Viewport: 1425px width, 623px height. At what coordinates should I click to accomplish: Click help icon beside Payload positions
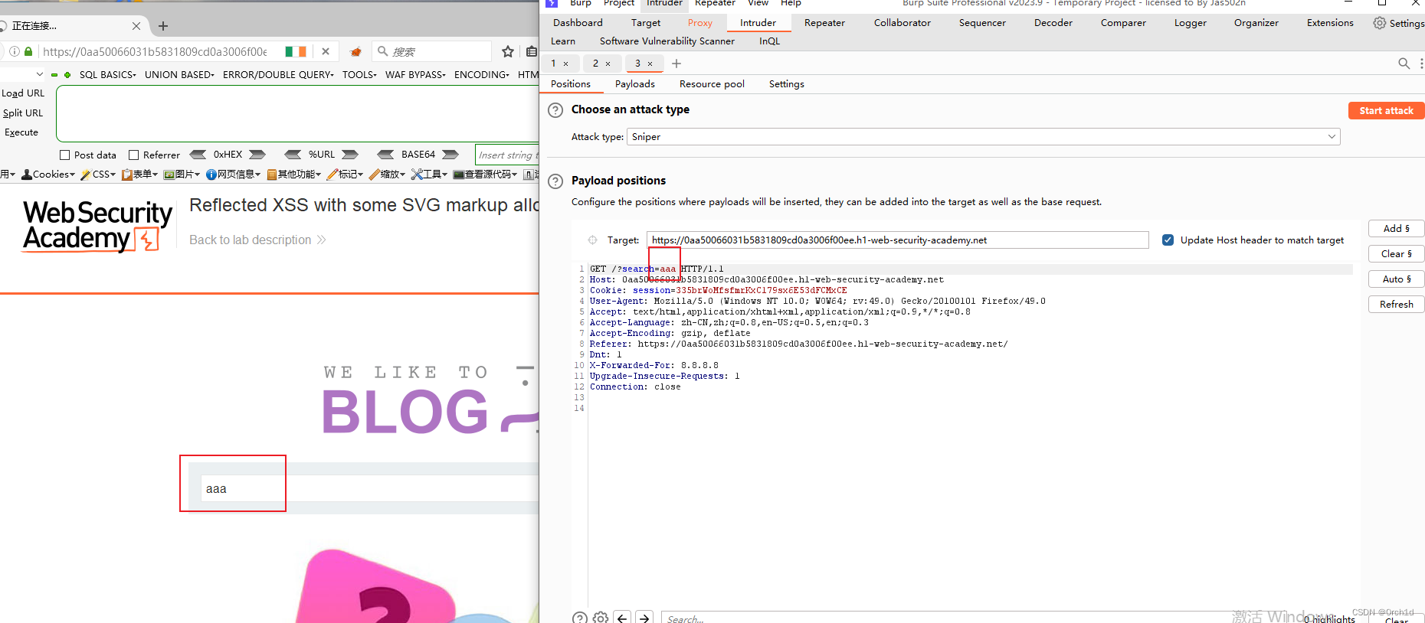tap(555, 181)
